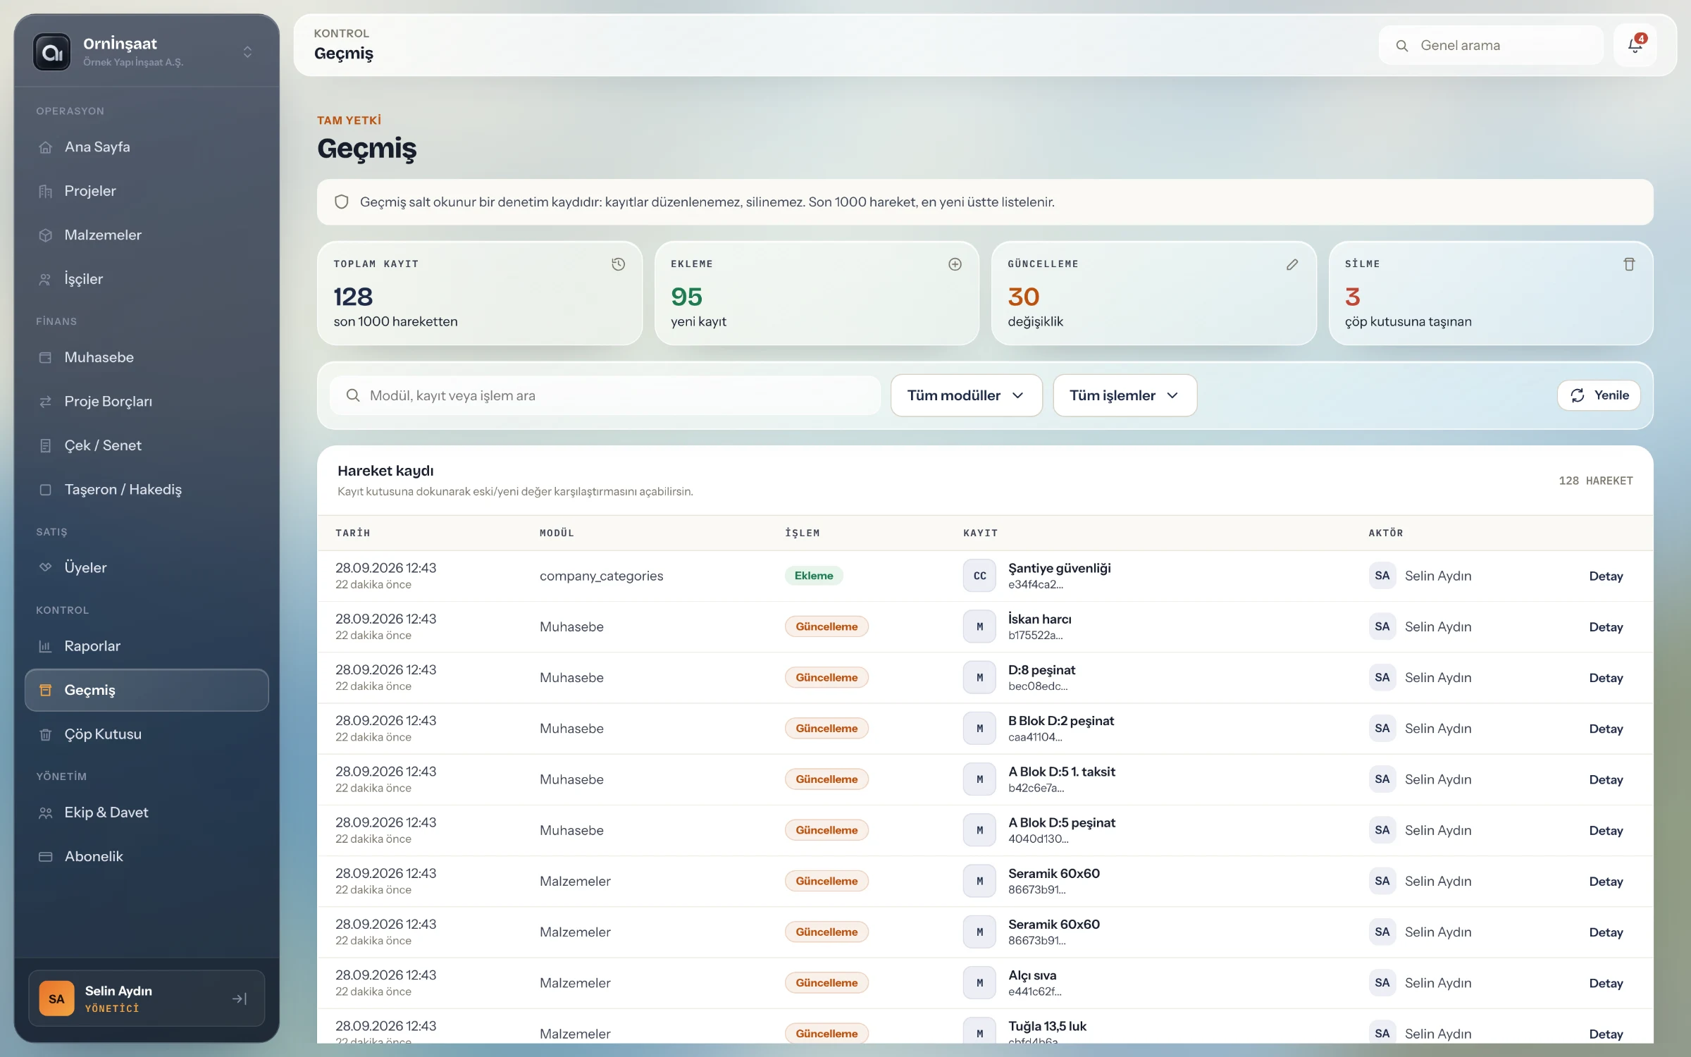Click the Proje Borçları arrows icon
The height and width of the screenshot is (1057, 1691).
pos(46,402)
